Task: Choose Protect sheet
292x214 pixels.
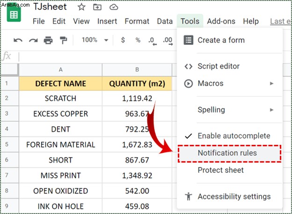Action: coord(230,170)
